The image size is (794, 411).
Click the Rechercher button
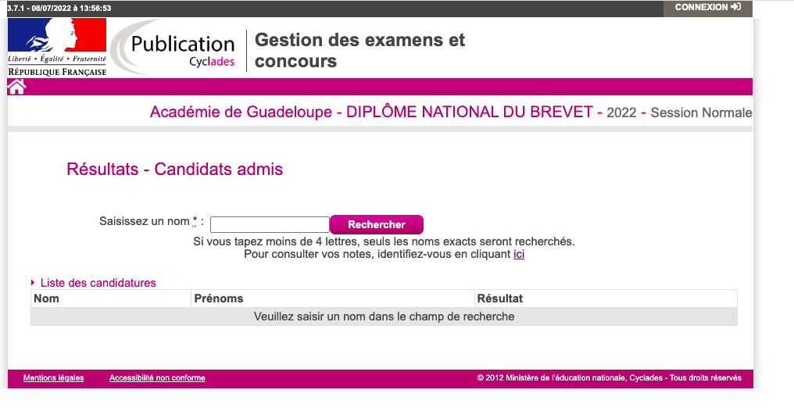tap(377, 225)
